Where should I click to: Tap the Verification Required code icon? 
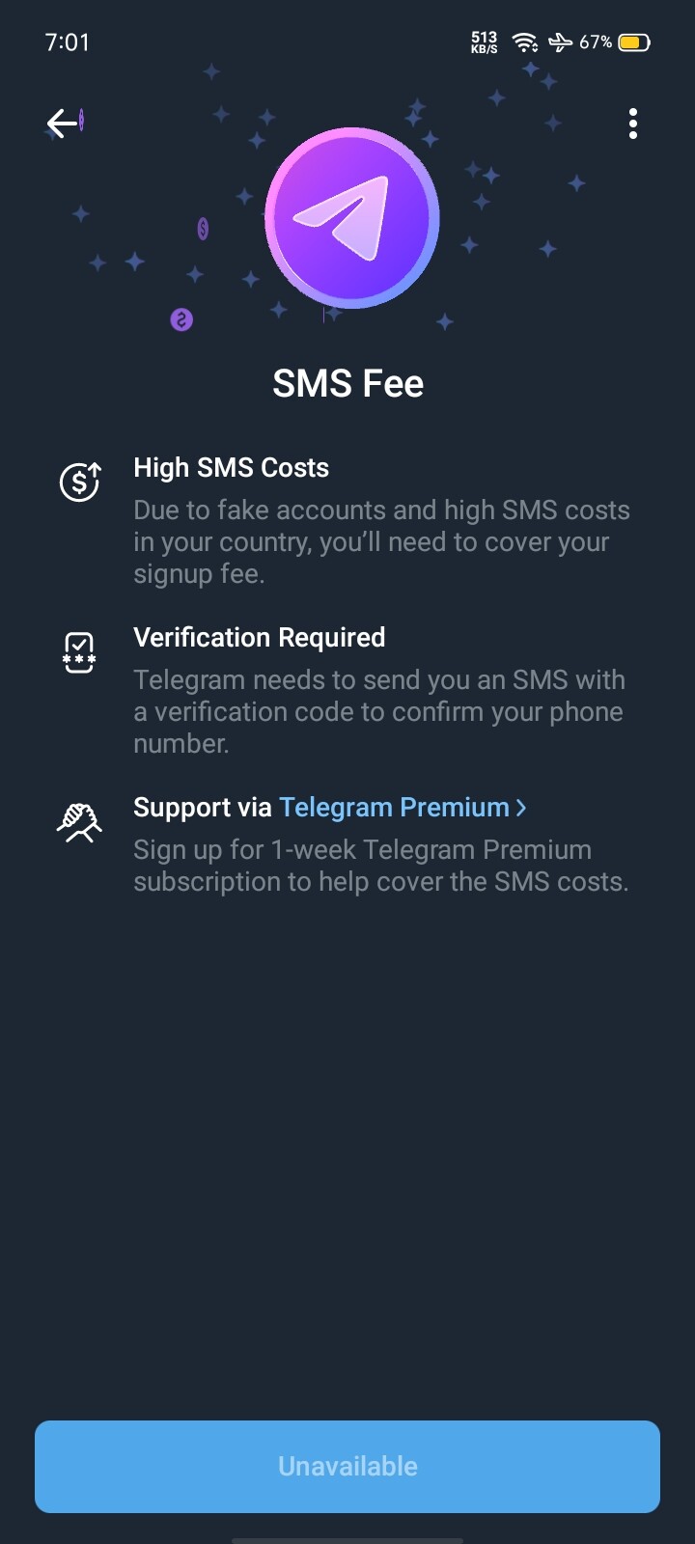point(79,652)
